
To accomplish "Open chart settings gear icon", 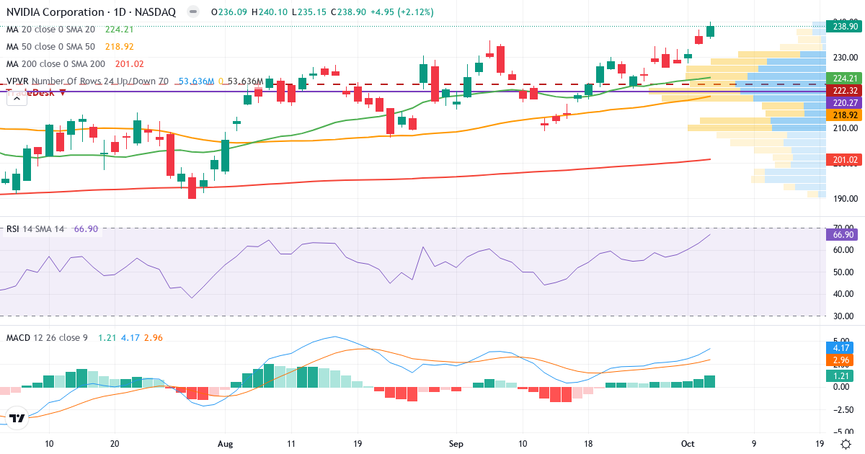I will (845, 444).
